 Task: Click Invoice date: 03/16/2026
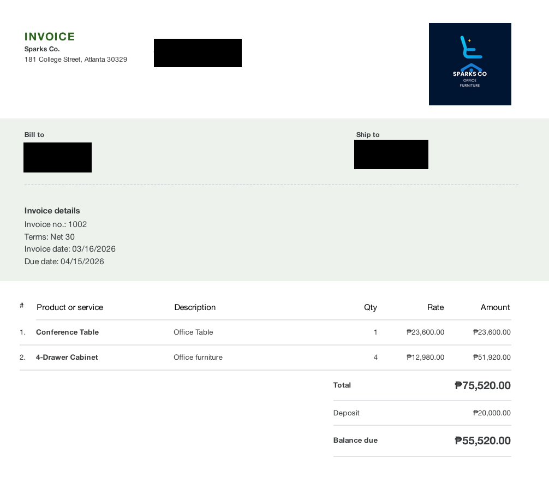click(x=70, y=249)
